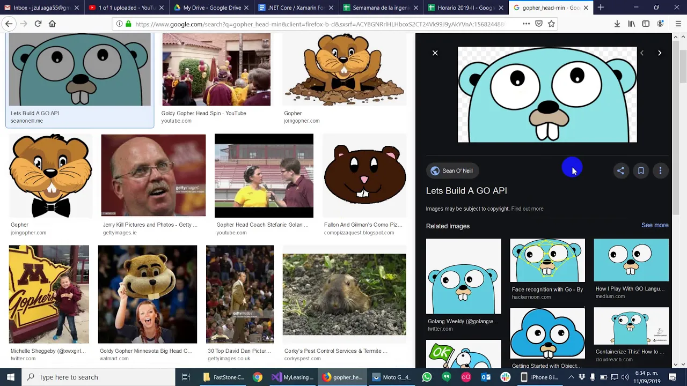Open the Firefox account icon
The image size is (687, 386).
(x=660, y=24)
